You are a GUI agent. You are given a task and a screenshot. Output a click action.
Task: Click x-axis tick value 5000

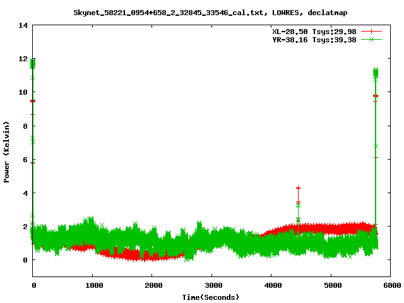[333, 285]
